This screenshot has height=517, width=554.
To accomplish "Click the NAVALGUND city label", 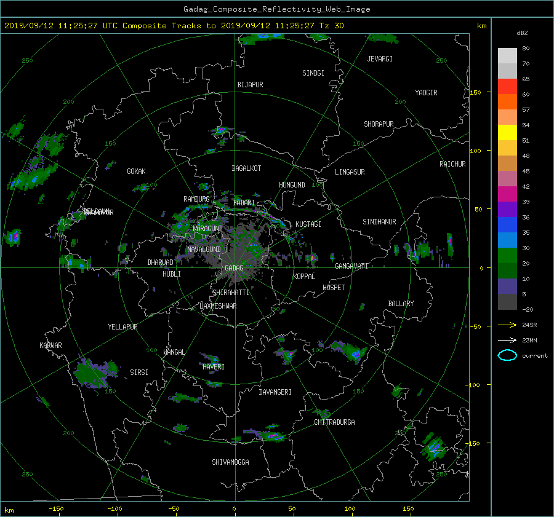I will point(204,250).
